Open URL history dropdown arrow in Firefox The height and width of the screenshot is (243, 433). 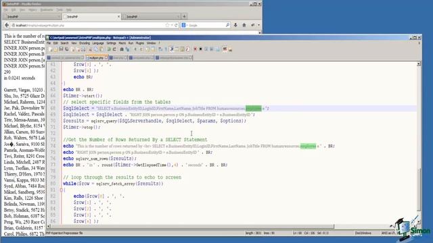172,25
